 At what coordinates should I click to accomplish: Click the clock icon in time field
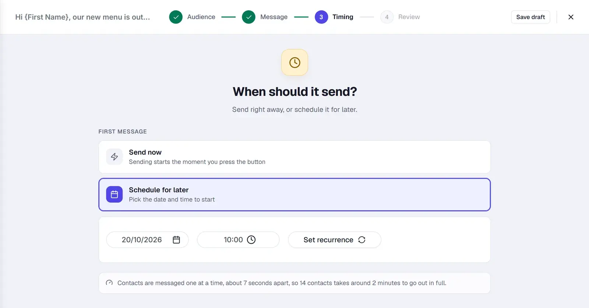(x=251, y=240)
